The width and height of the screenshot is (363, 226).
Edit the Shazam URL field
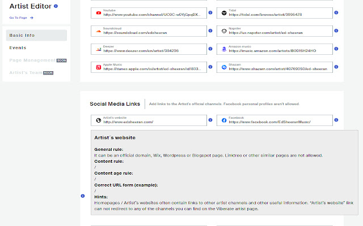(275, 67)
